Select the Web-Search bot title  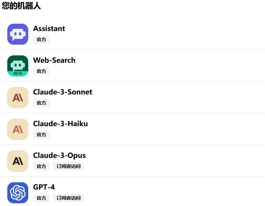point(54,60)
